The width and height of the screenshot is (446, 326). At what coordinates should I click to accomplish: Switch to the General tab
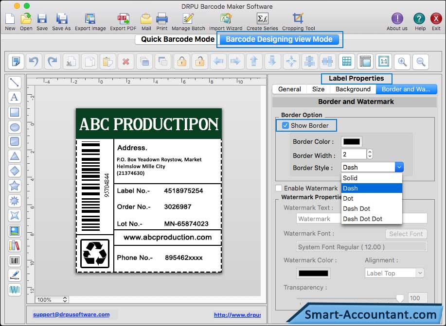(x=289, y=89)
